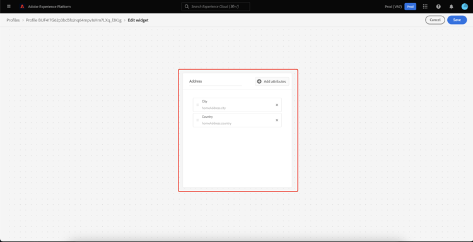Open the help question mark icon
Image resolution: width=473 pixels, height=242 pixels.
click(438, 7)
